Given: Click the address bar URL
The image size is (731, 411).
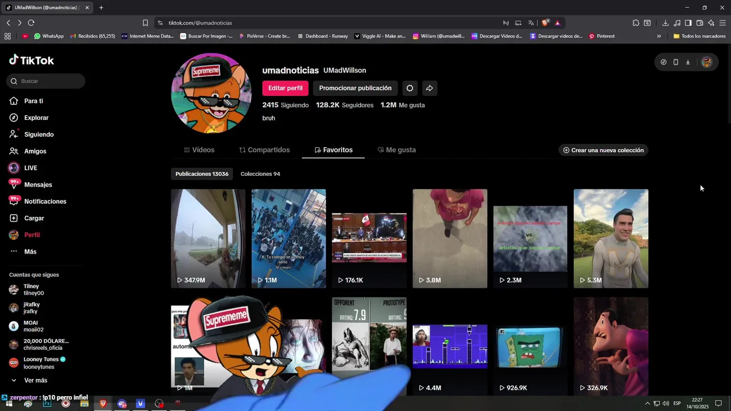Looking at the screenshot, I should coord(200,23).
